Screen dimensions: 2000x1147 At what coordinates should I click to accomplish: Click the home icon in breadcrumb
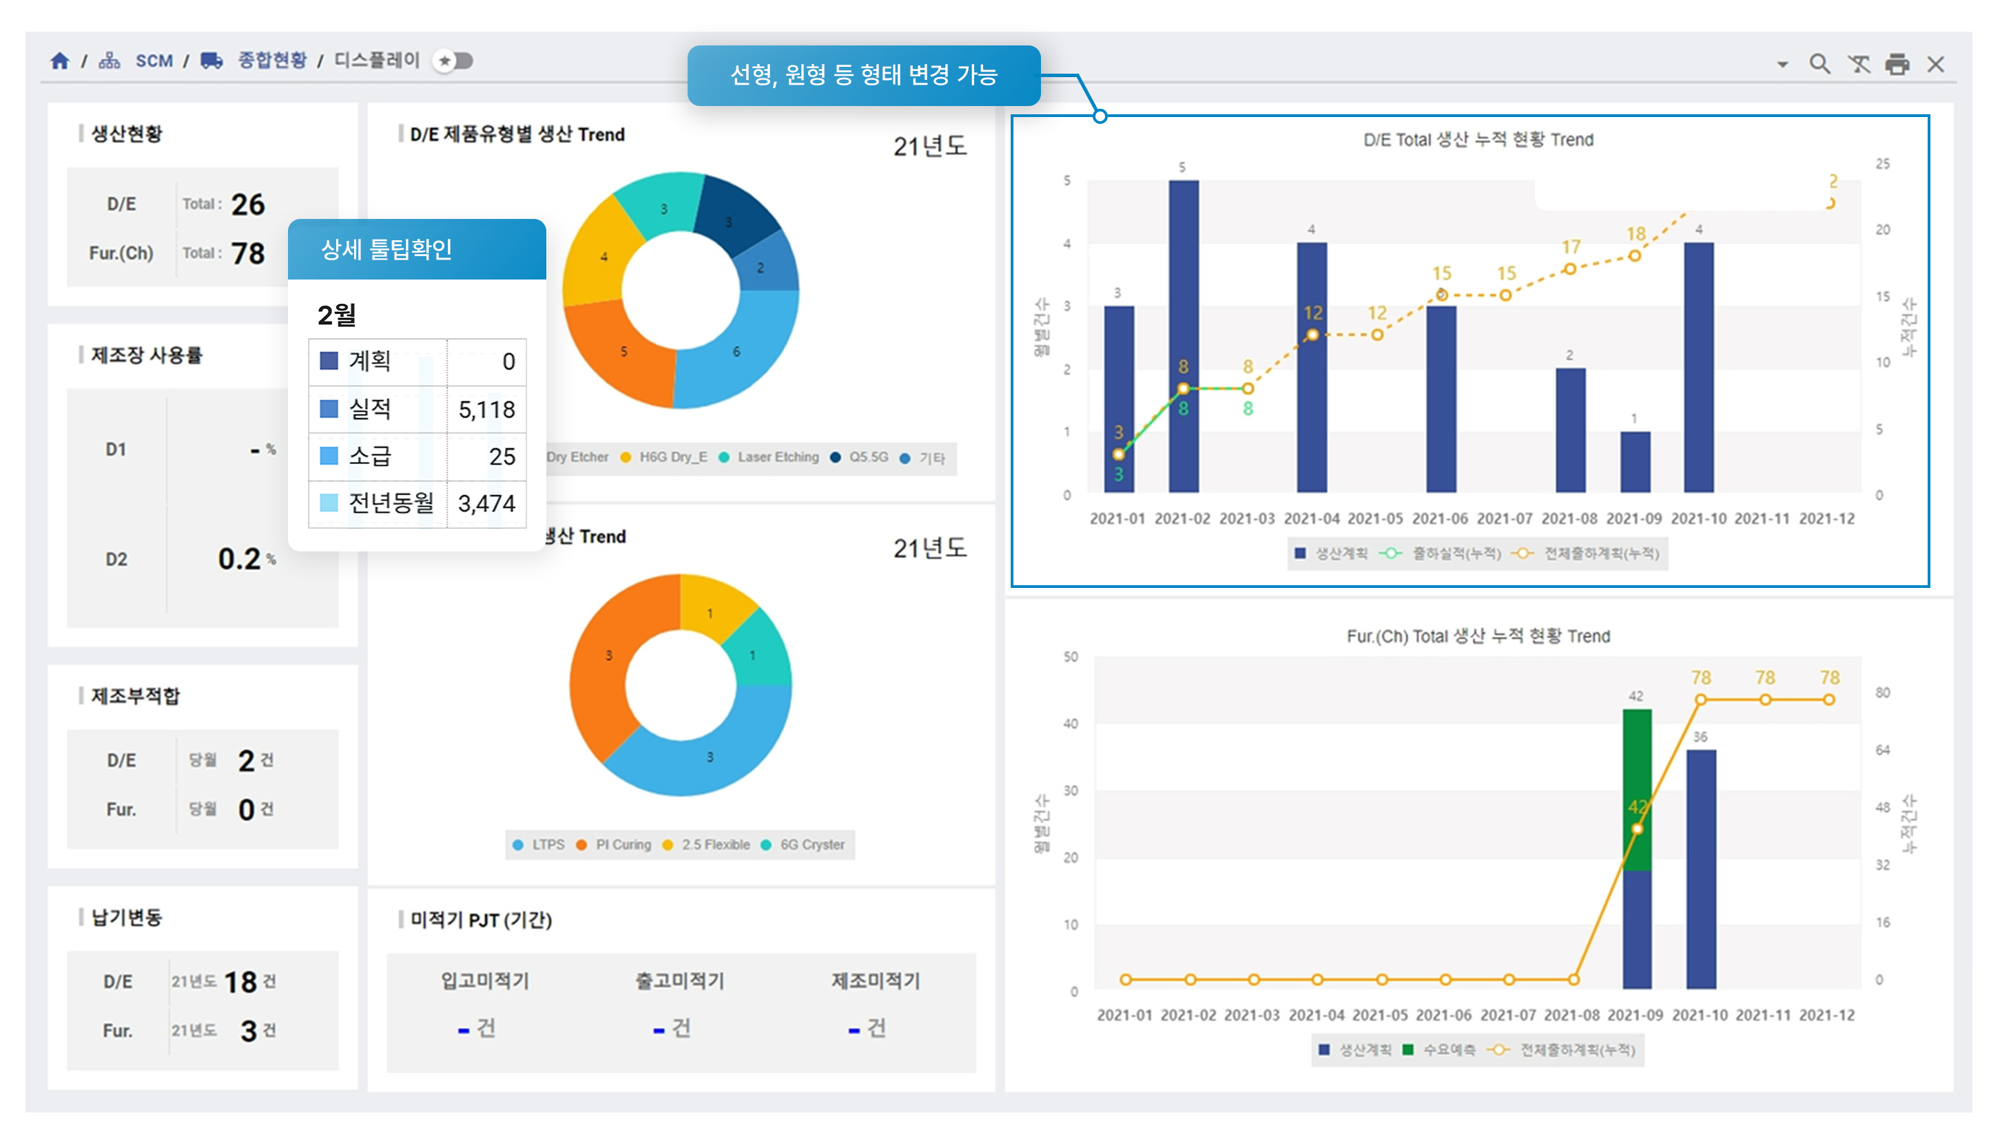click(60, 61)
